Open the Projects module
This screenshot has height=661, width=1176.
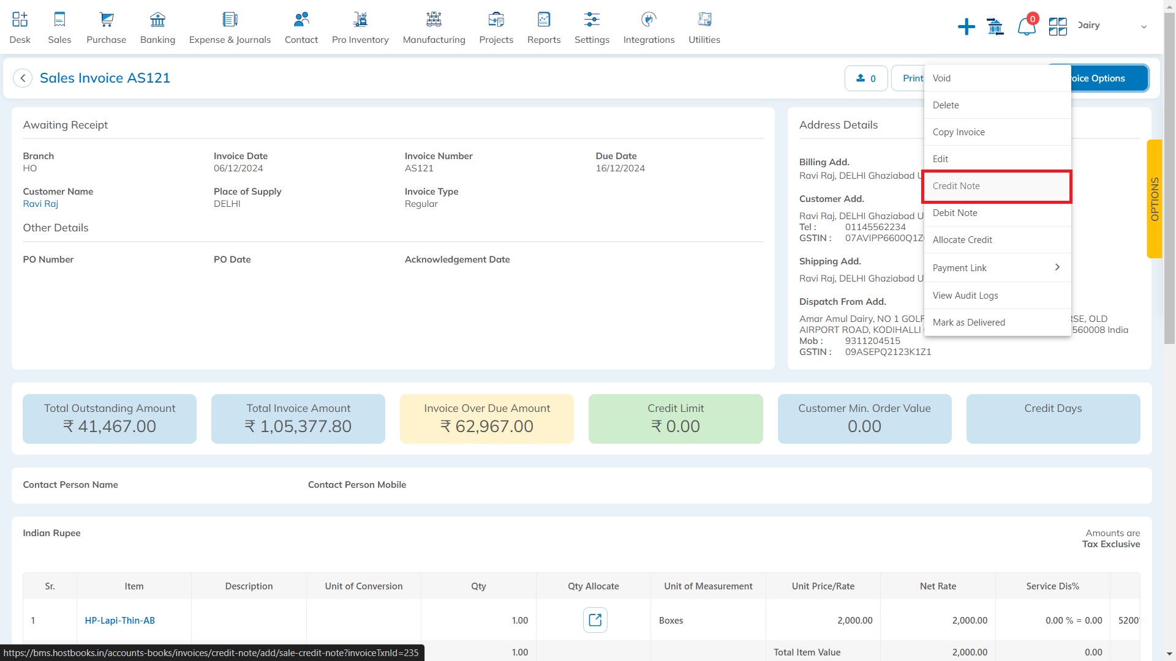tap(496, 28)
